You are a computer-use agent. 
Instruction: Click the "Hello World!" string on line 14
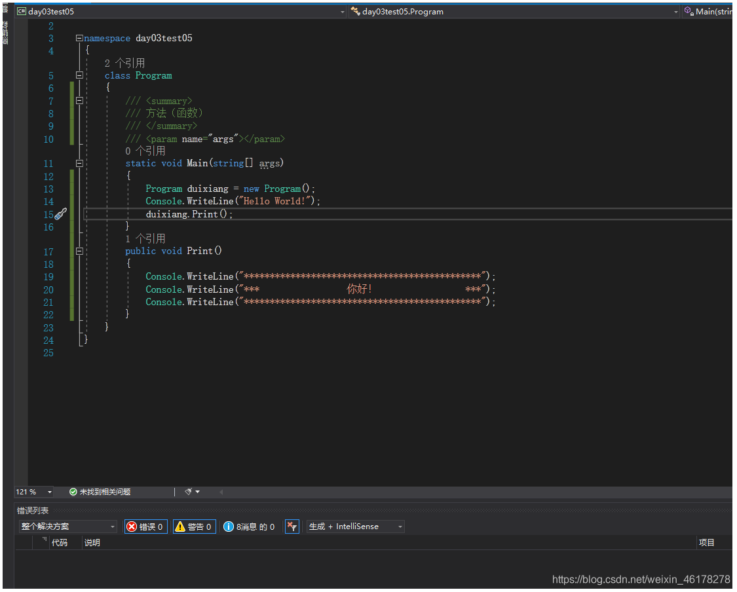point(276,202)
